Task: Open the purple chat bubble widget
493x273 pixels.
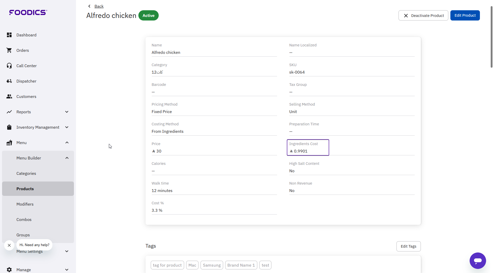Action: 477,260
